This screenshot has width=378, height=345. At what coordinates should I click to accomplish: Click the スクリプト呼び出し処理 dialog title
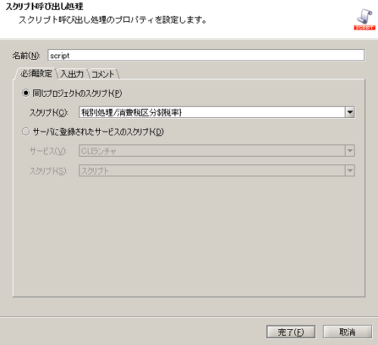(x=45, y=7)
